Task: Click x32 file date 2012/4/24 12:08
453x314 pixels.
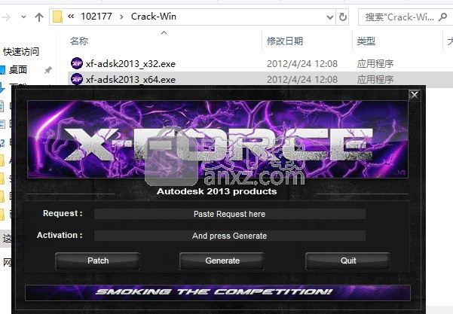Action: (302, 64)
